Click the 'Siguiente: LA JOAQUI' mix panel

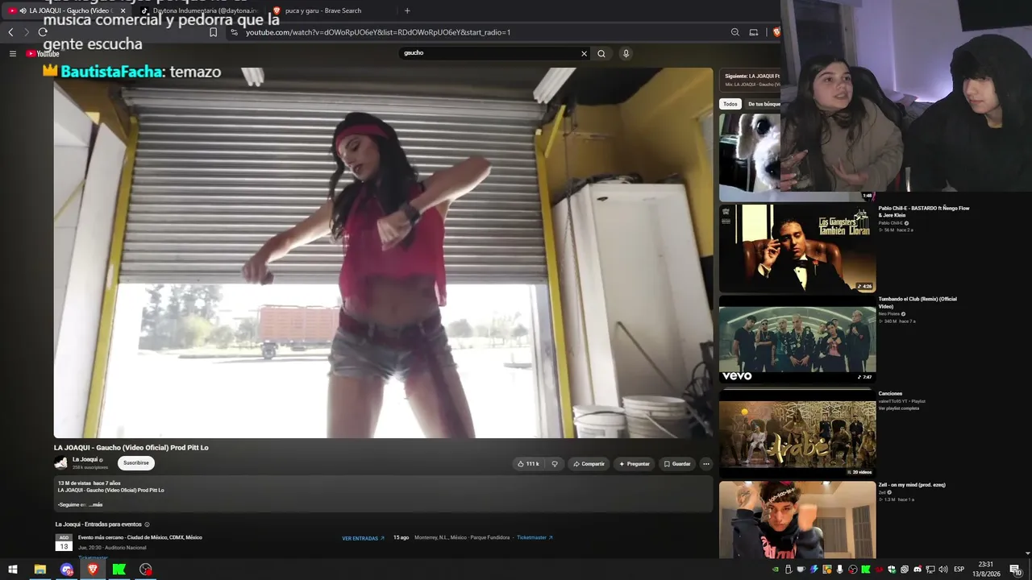[x=750, y=80]
